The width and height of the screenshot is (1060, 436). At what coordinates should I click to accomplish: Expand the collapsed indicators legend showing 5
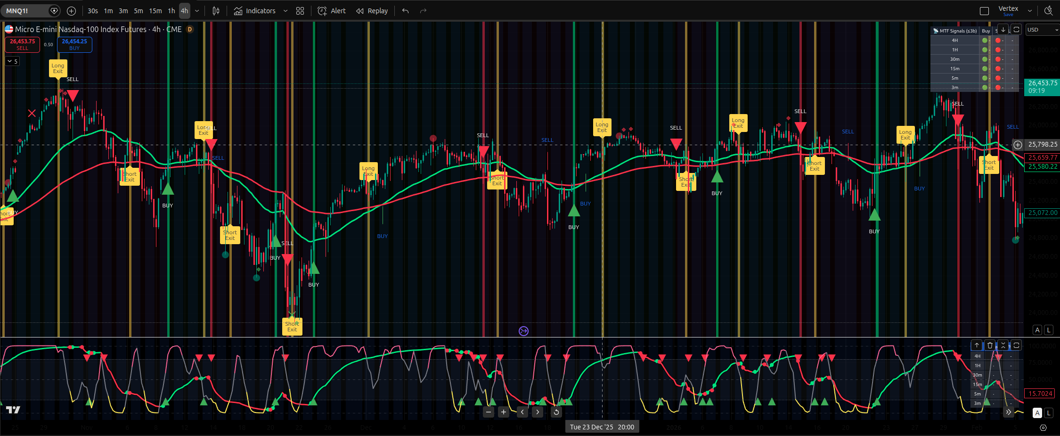12,61
